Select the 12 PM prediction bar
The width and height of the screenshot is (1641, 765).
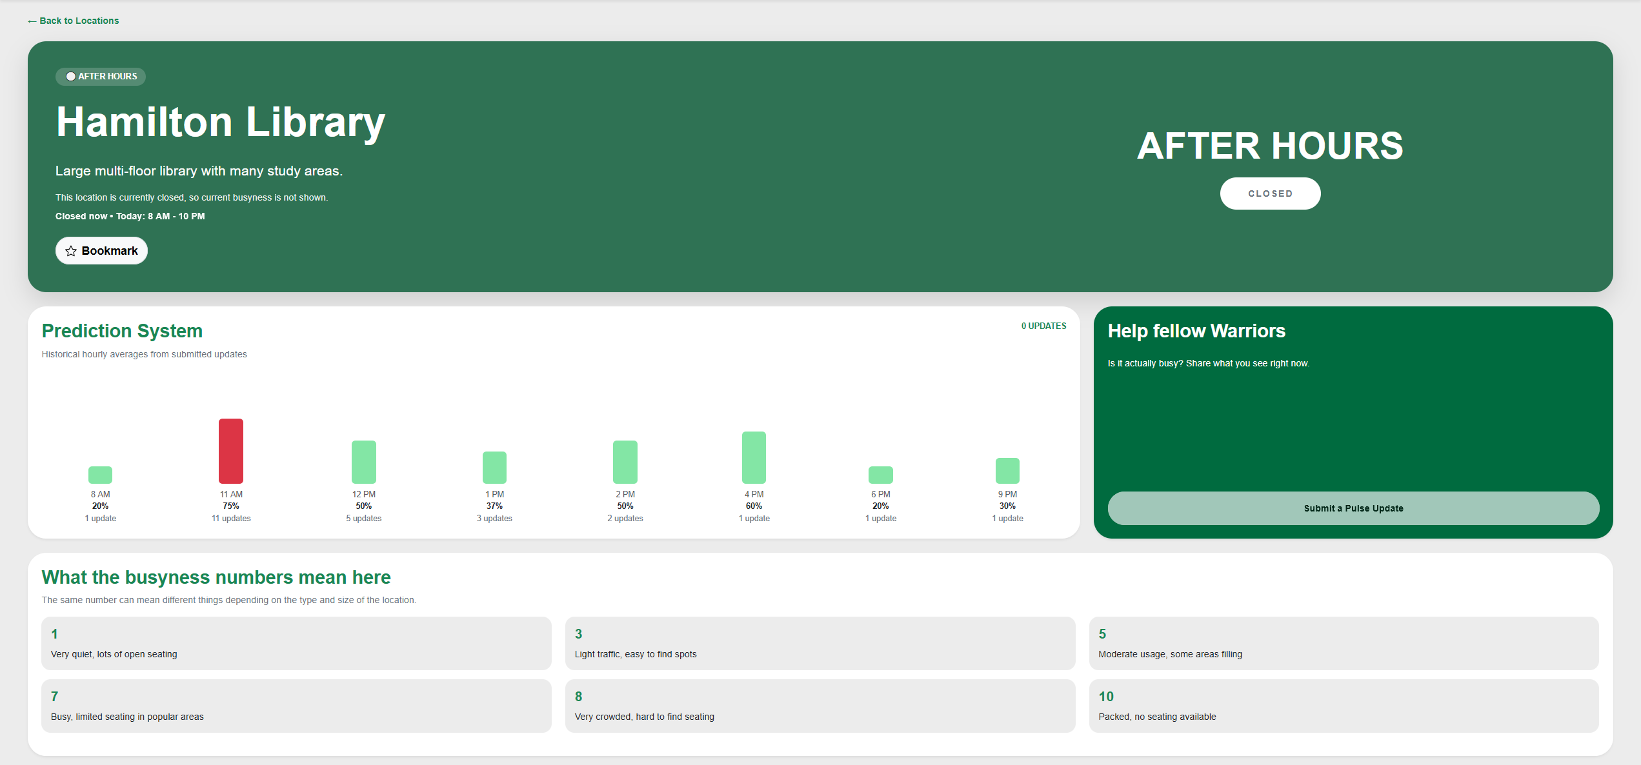click(364, 462)
